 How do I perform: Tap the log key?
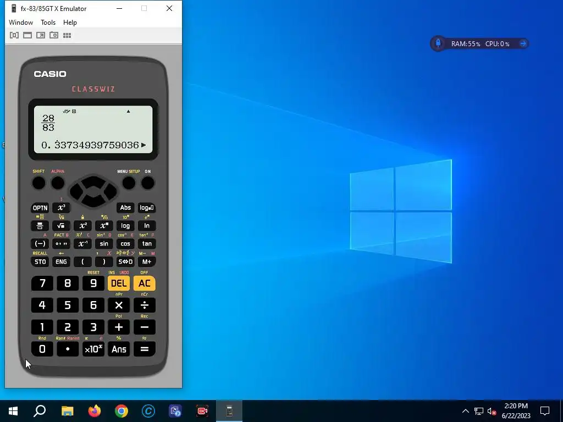pos(125,226)
